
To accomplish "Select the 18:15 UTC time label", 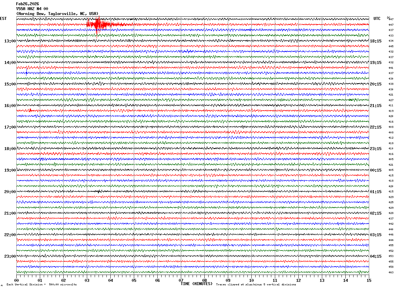I will [x=376, y=41].
